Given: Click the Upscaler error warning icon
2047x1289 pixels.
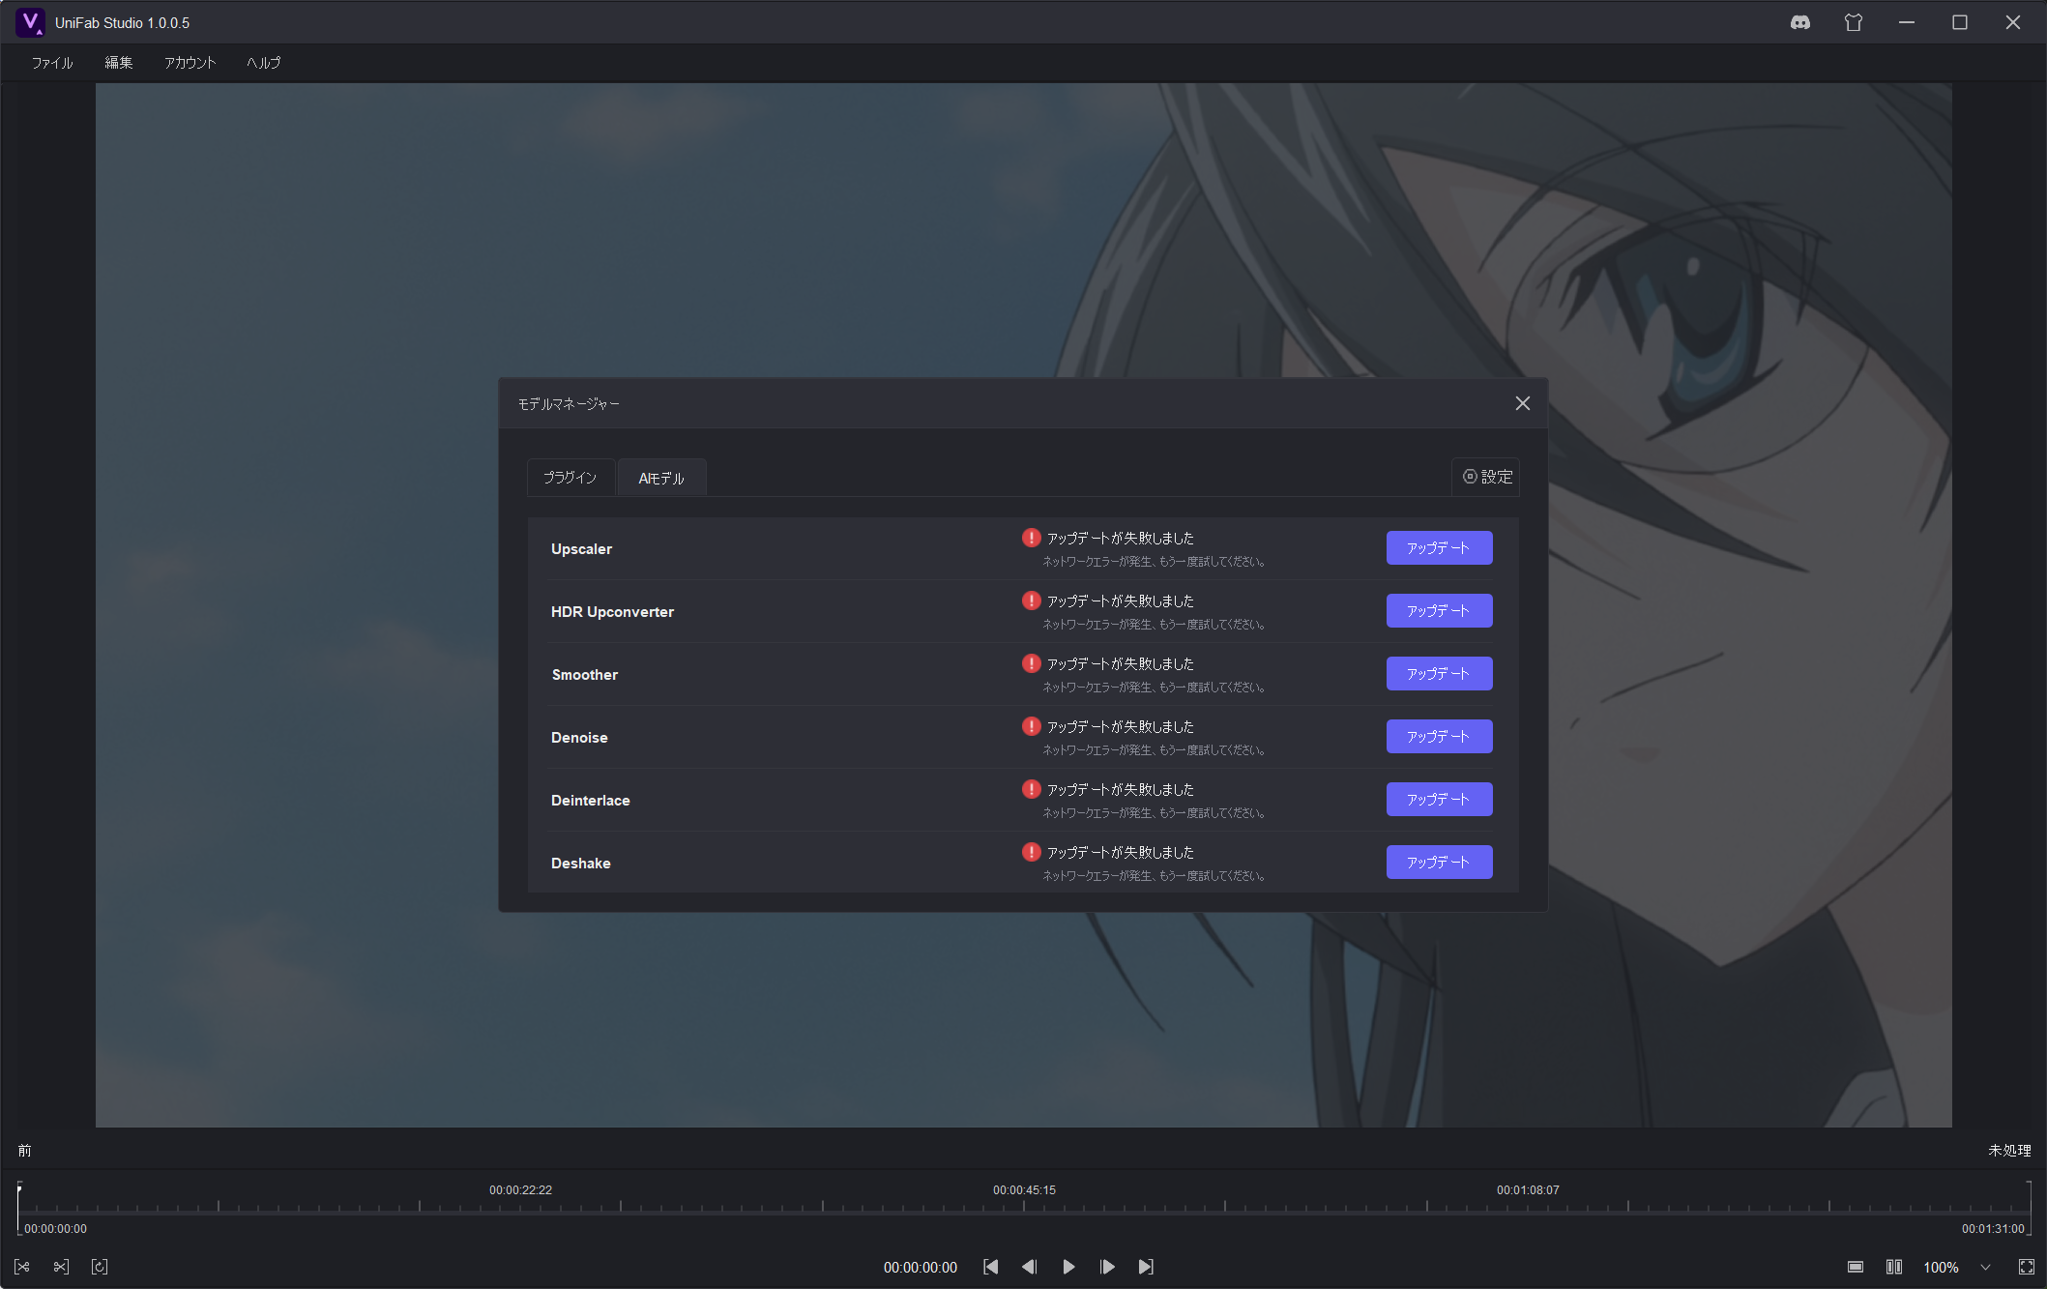Looking at the screenshot, I should (1032, 538).
